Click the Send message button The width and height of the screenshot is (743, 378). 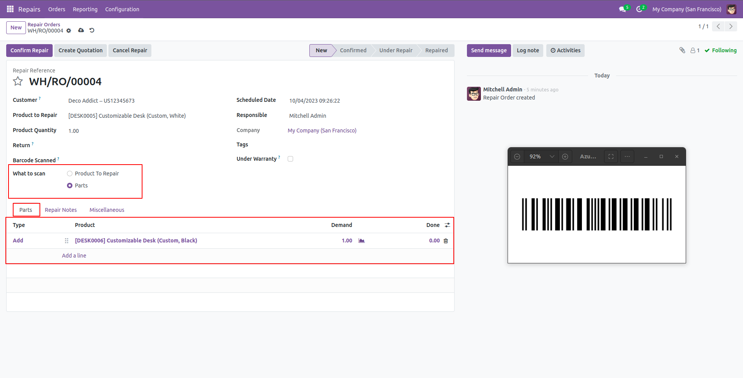pos(489,50)
